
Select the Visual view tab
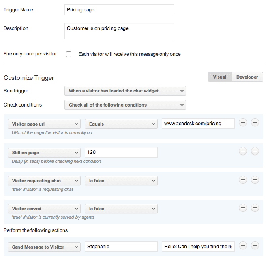click(219, 77)
